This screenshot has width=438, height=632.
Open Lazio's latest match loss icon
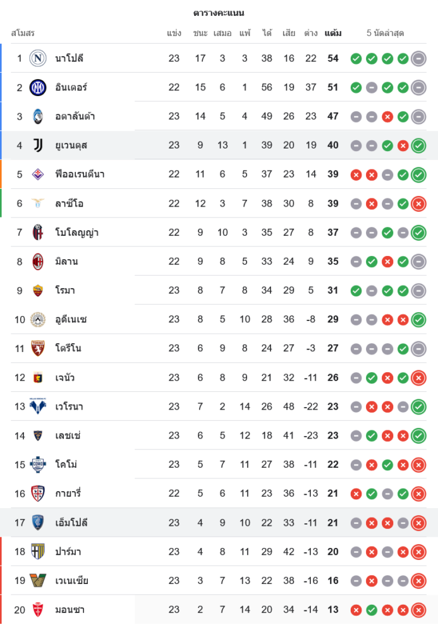pos(418,204)
